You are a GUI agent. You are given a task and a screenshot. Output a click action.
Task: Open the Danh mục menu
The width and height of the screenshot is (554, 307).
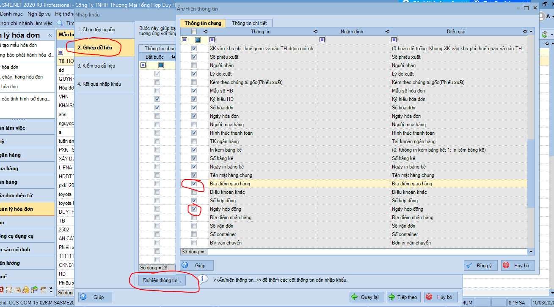pos(11,14)
